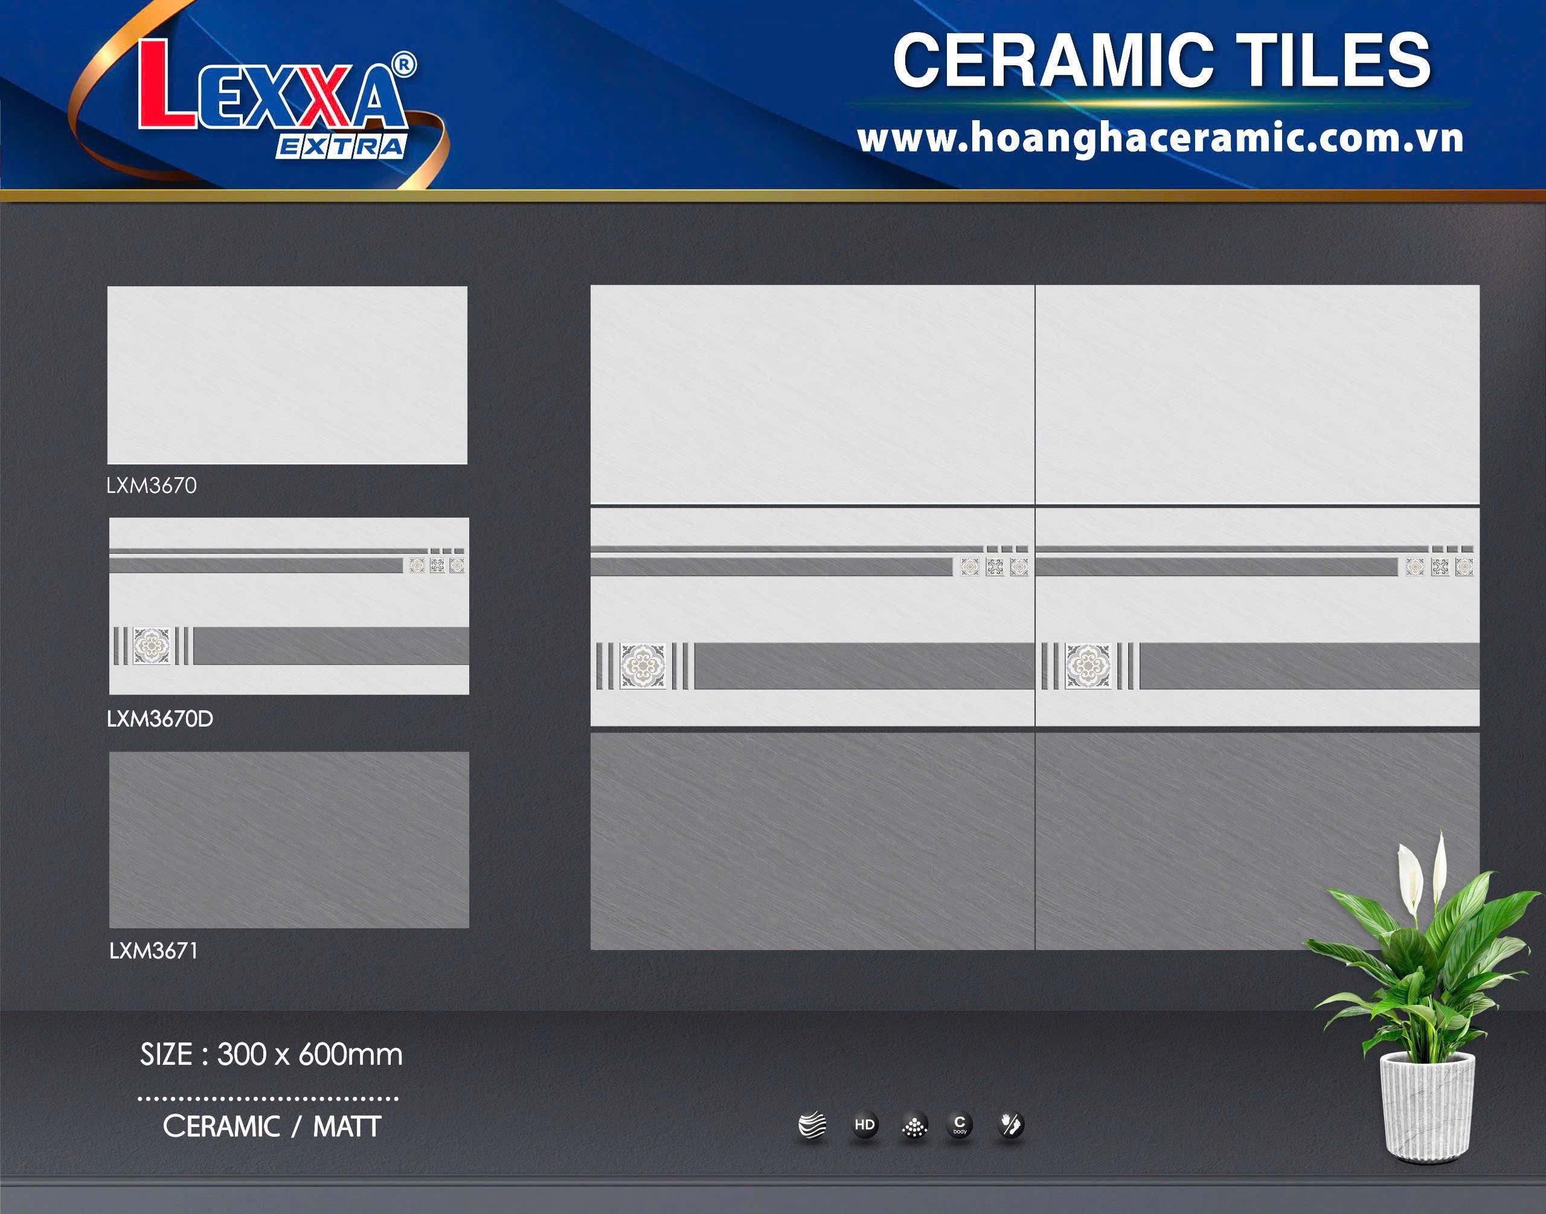Click the HD feature icon
1546x1214 pixels.
coord(864,1125)
